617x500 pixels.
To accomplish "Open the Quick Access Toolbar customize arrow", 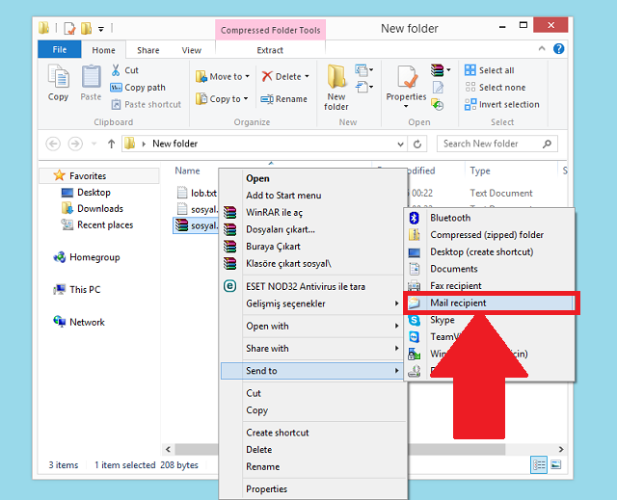I will [101, 29].
